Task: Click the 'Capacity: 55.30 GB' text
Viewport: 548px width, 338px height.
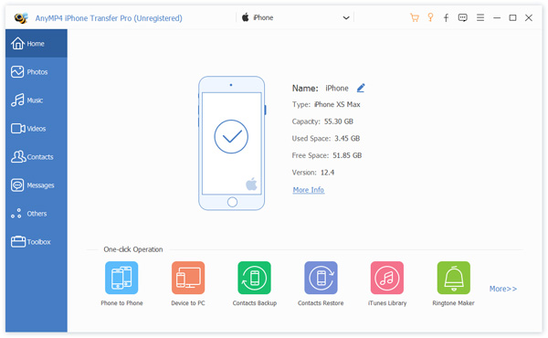Action: tap(322, 121)
